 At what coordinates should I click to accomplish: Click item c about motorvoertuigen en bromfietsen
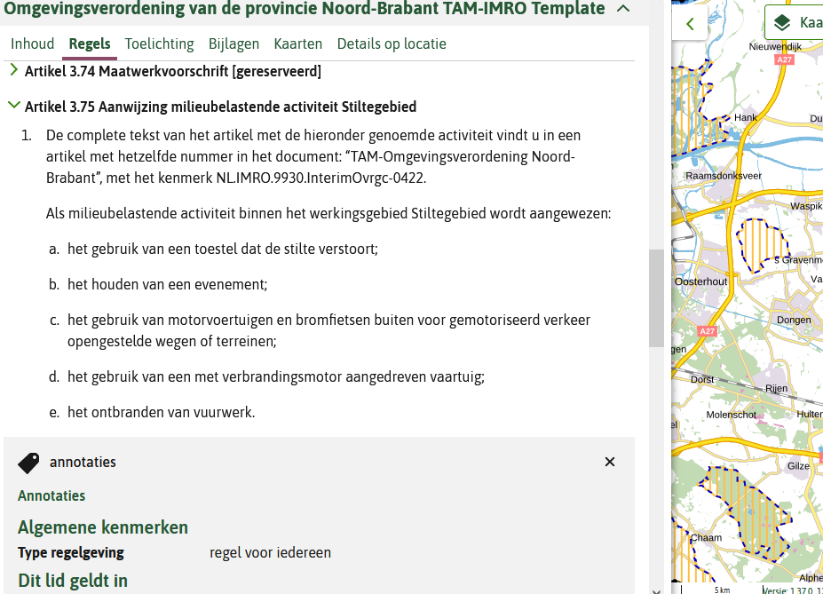click(329, 330)
